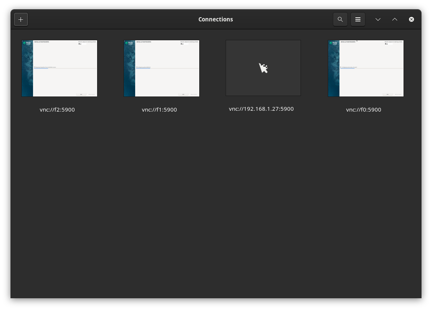The width and height of the screenshot is (432, 310).
Task: Open the vnc://f0:5900 connection thumbnail
Action: click(x=366, y=68)
